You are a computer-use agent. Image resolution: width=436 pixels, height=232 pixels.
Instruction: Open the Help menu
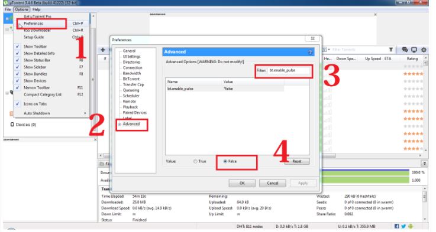click(37, 9)
